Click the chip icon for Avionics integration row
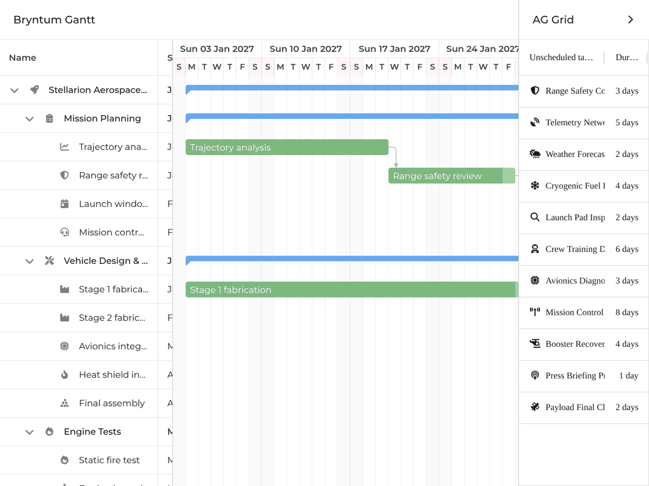Screen dimensions: 649x486 point(65,346)
